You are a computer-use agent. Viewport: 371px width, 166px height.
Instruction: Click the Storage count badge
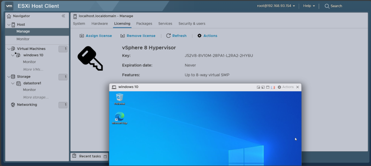pyautogui.click(x=63, y=77)
